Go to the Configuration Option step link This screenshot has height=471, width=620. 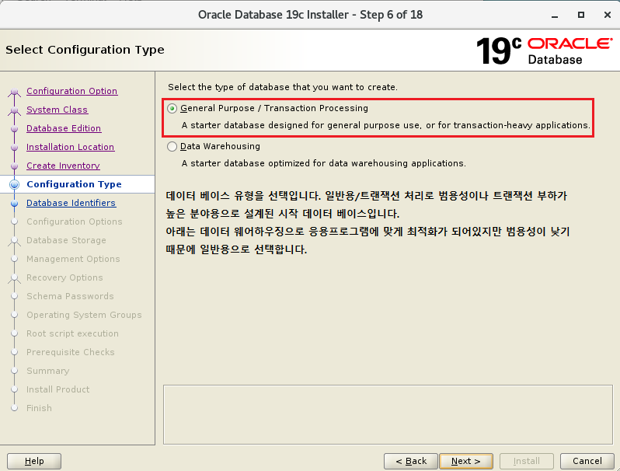[71, 91]
